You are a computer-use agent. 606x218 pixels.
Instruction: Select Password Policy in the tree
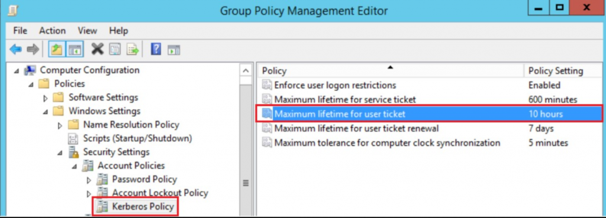[x=144, y=180]
